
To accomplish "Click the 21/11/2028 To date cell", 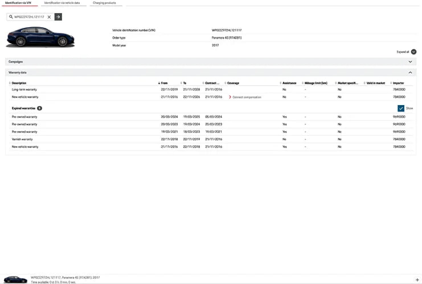I will click(x=191, y=89).
